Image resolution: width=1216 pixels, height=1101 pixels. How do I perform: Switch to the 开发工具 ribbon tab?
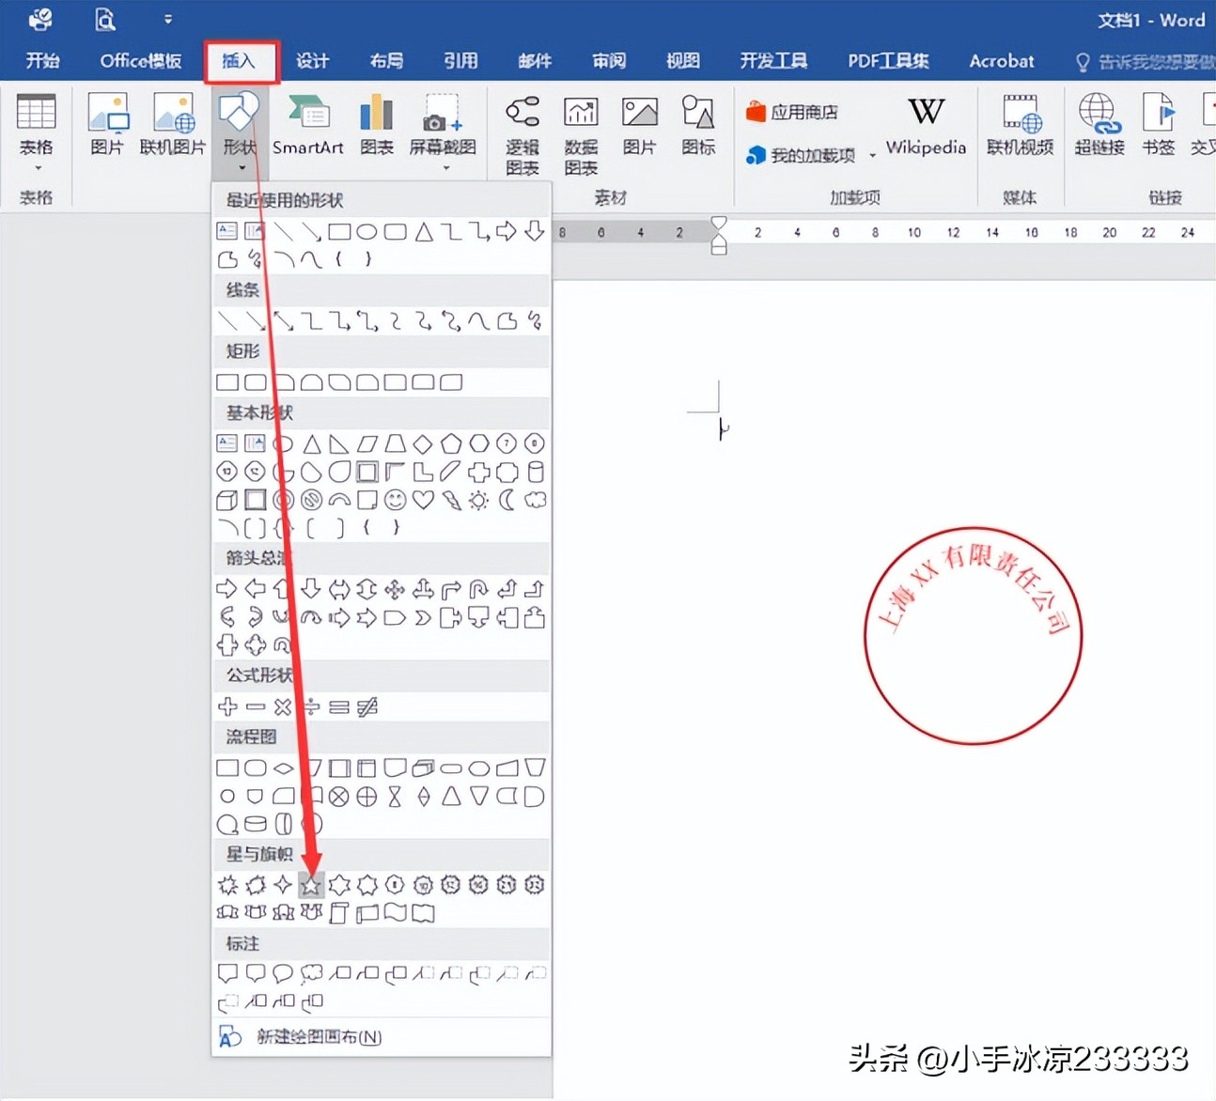click(x=773, y=60)
